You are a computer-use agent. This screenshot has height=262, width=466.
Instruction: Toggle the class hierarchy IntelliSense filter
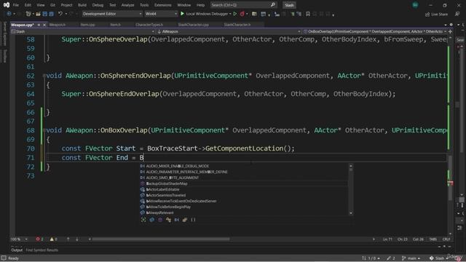pos(168,220)
